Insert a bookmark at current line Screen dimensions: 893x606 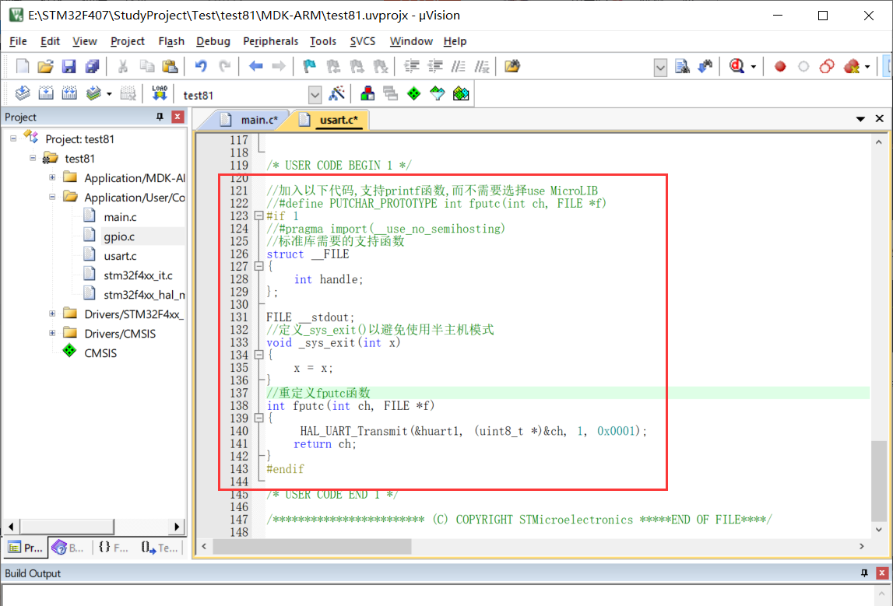(308, 66)
